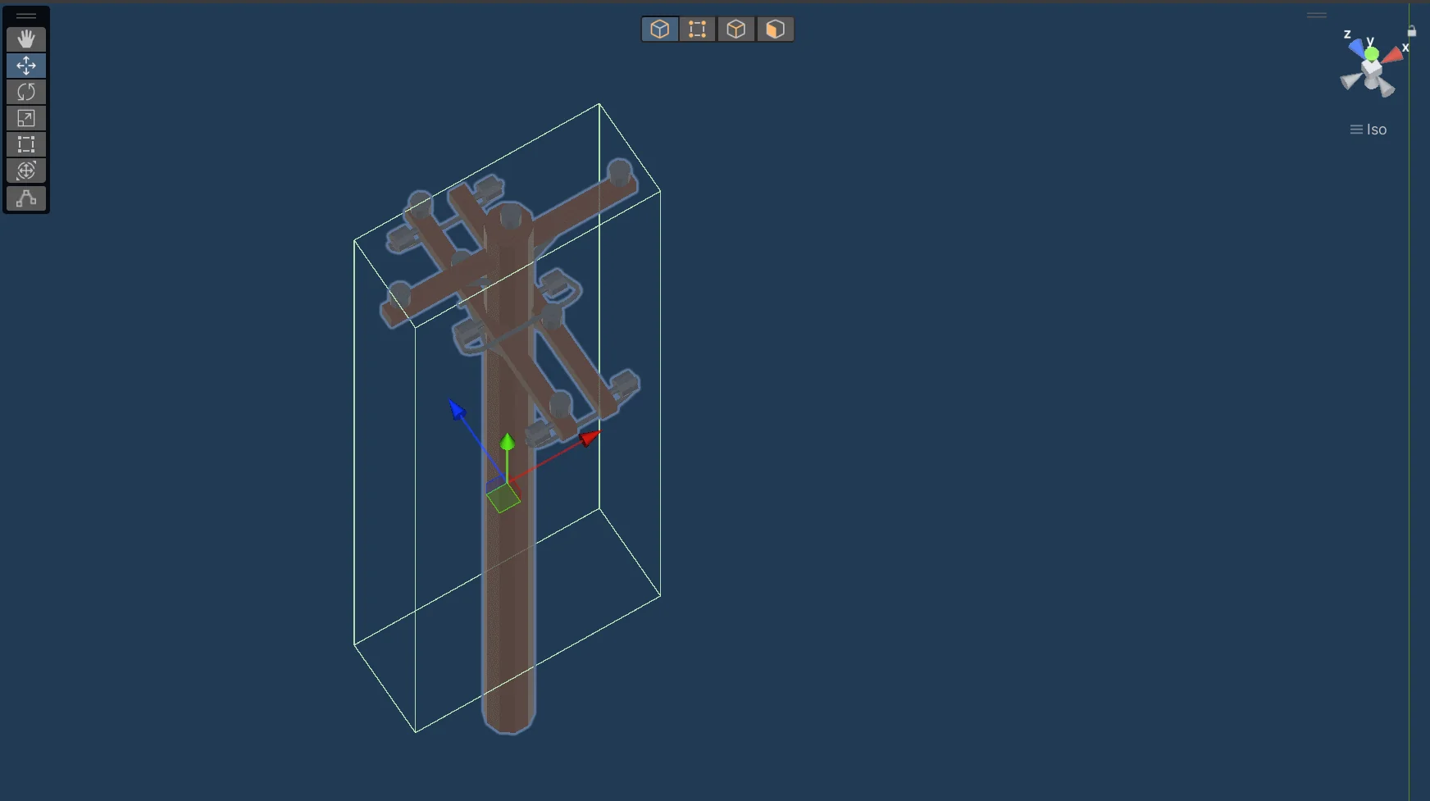Enable the combined Transform tool

click(25, 171)
